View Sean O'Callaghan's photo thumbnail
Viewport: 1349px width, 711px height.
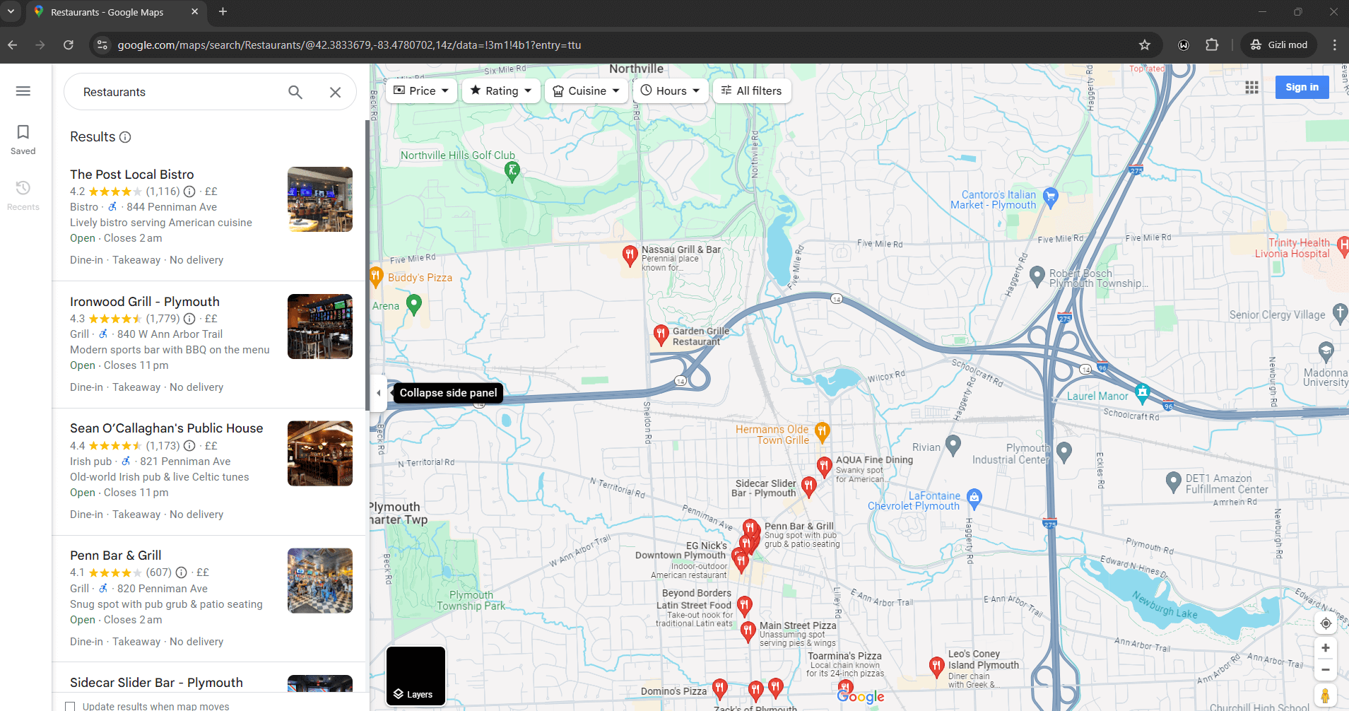tap(320, 454)
